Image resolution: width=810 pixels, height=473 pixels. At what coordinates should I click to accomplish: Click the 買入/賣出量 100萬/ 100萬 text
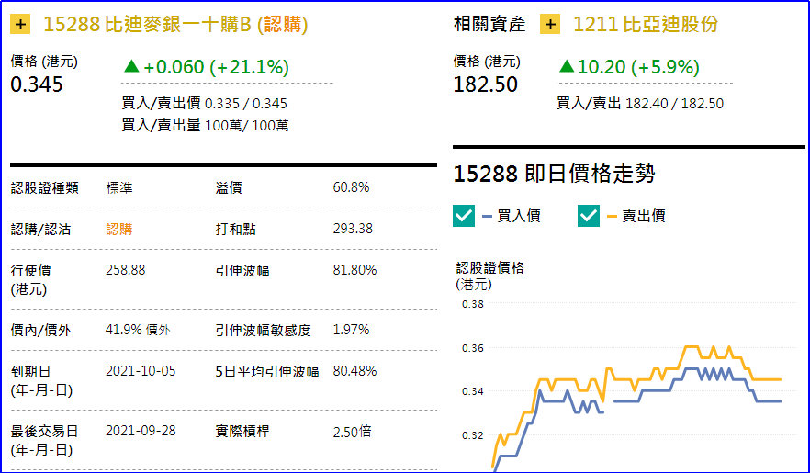(x=205, y=126)
